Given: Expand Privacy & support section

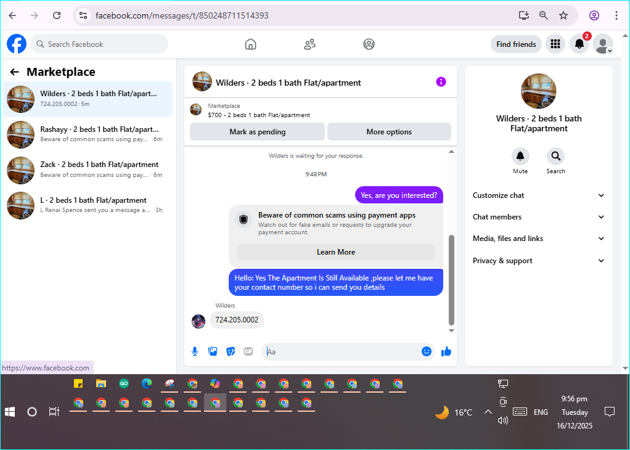Looking at the screenshot, I should (539, 261).
